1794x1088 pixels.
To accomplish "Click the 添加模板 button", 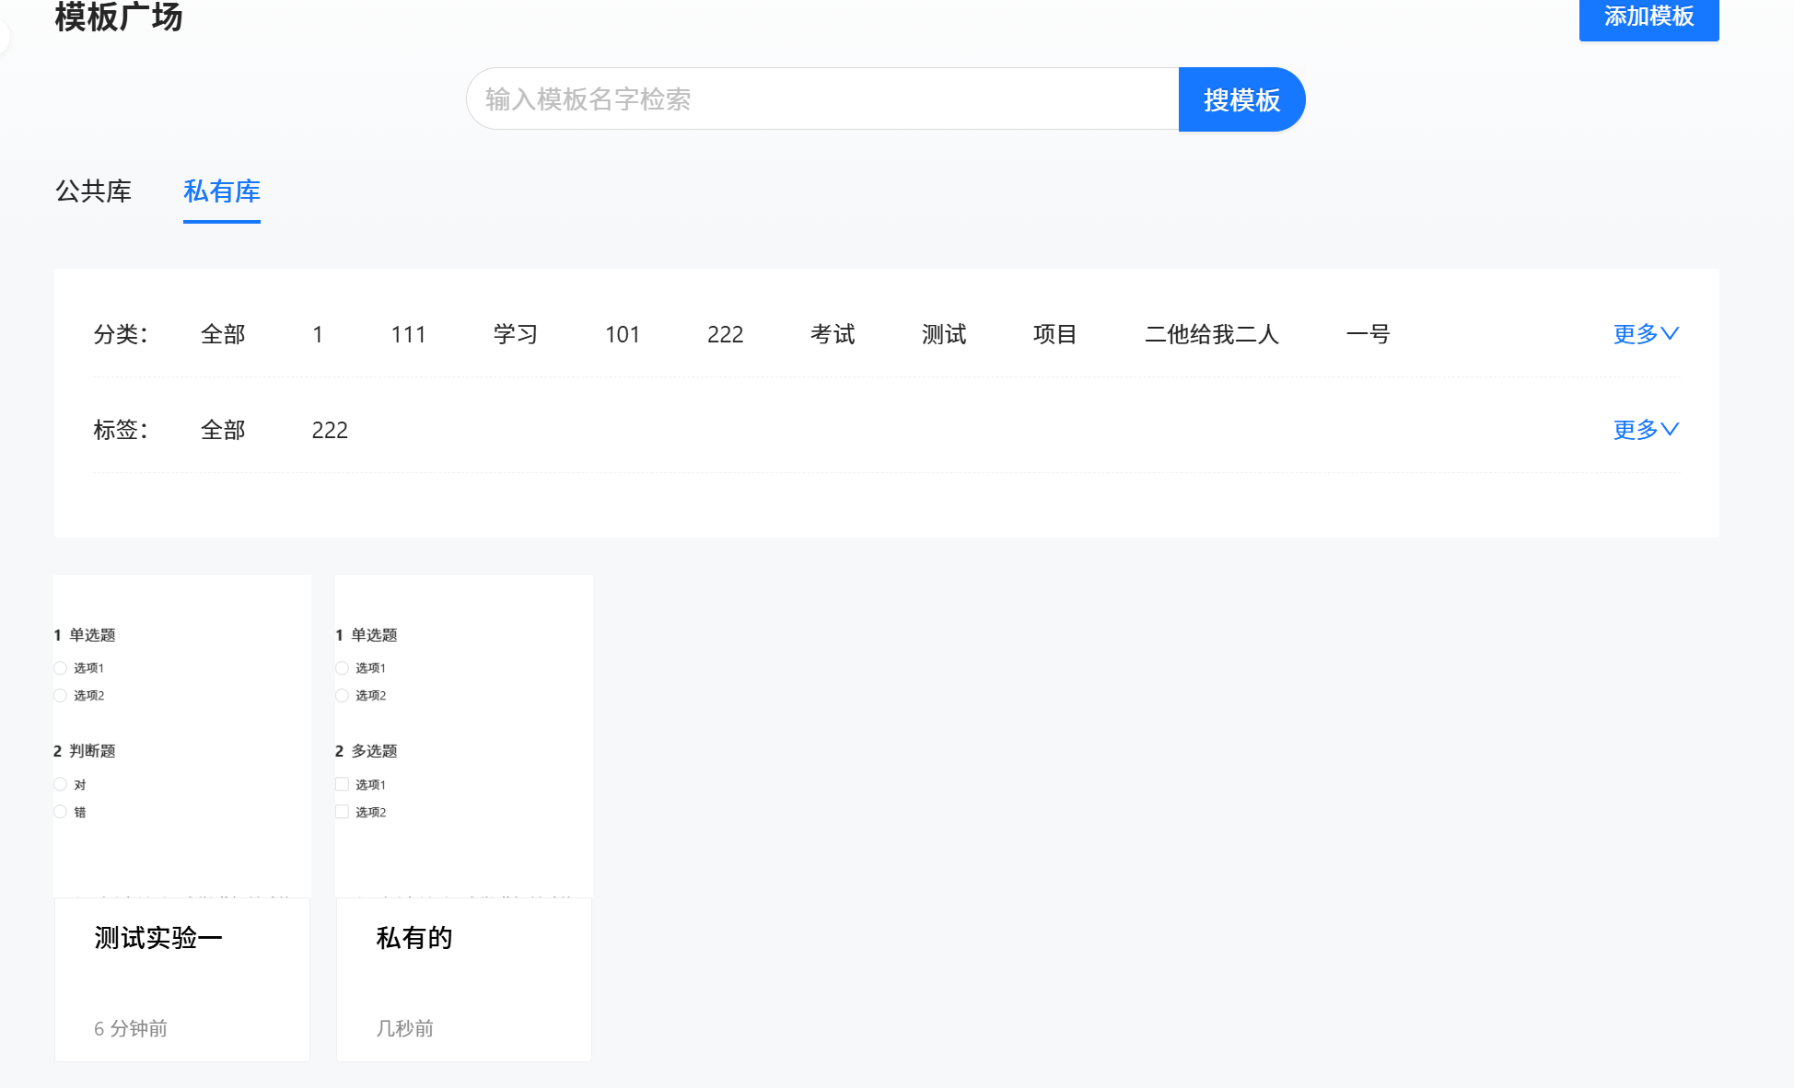I will [1648, 18].
